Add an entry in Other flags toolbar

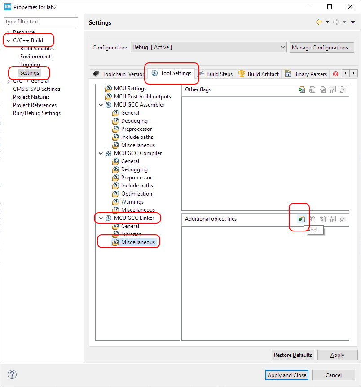pos(302,89)
